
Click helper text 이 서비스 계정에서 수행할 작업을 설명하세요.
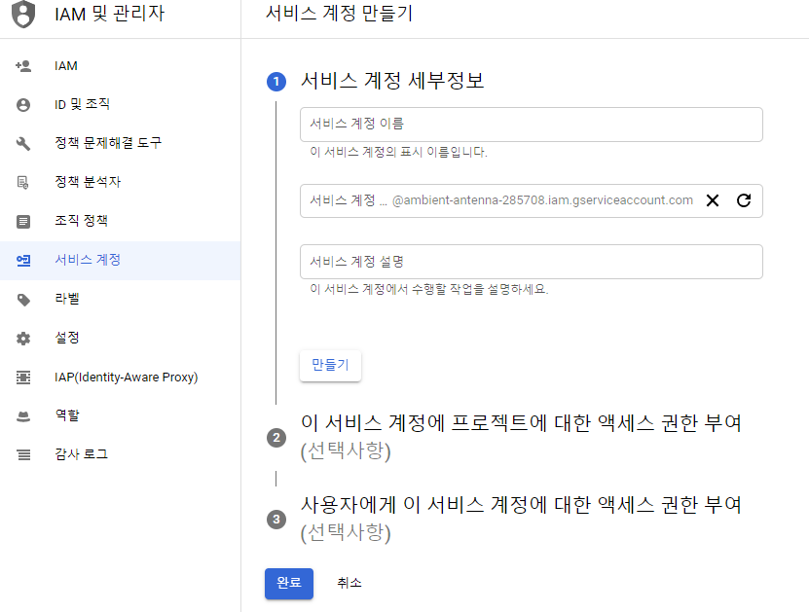[428, 289]
